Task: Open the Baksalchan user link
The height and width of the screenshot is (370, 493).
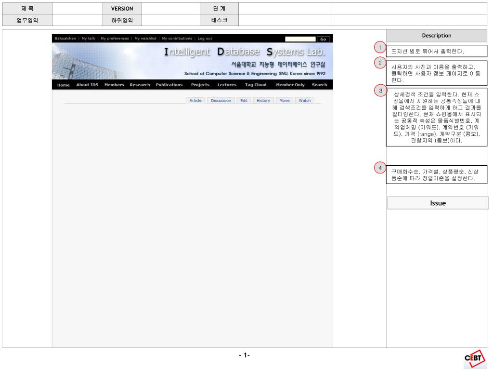Action: (65, 39)
